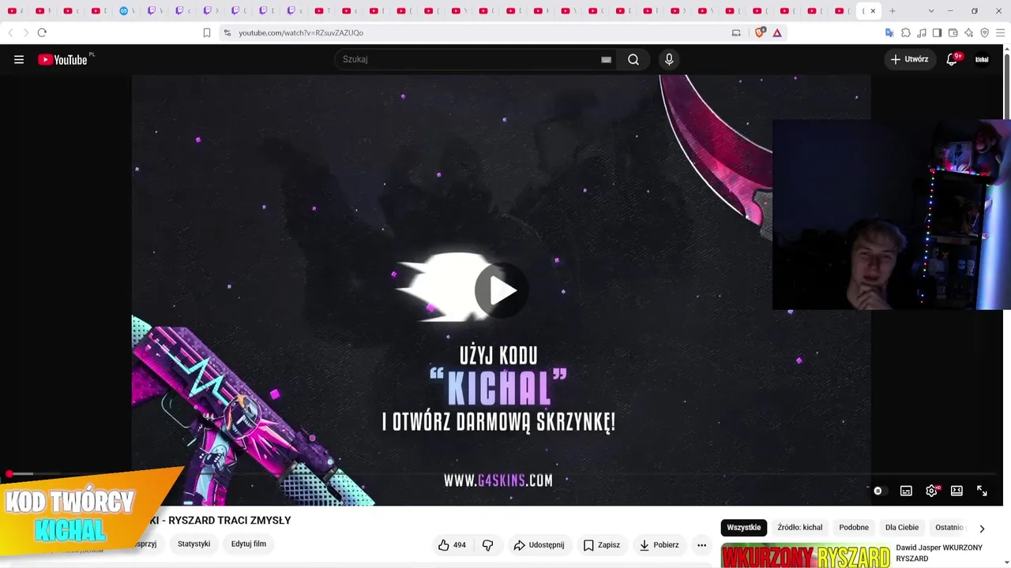Open the Brave Wallet icon
This screenshot has width=1011, height=568.
point(953,32)
